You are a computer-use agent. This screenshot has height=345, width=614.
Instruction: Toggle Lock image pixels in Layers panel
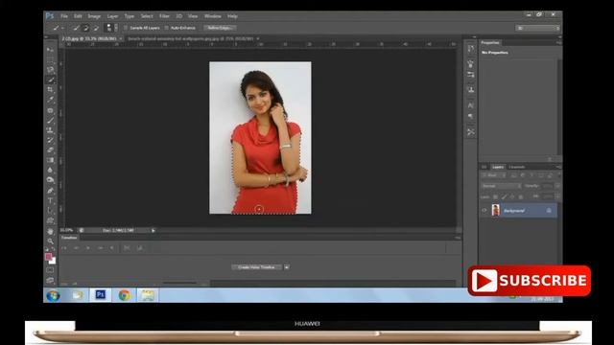(504, 196)
